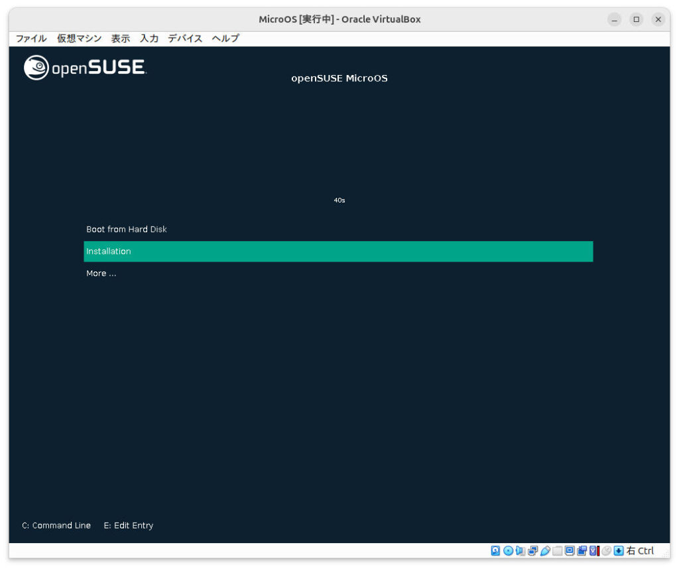Click the keyboard capture arrow icon
Screen dimensions: 679x569
click(x=619, y=551)
